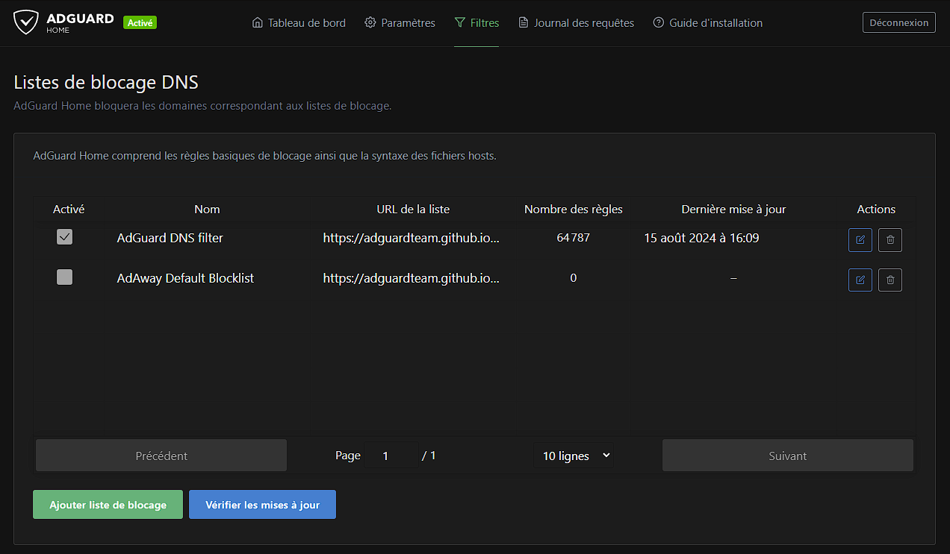950x554 pixels.
Task: Sort by URL de la liste column
Action: pyautogui.click(x=413, y=210)
